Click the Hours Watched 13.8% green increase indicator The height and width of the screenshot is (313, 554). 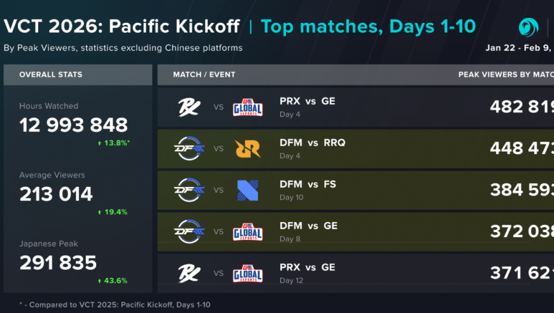pos(113,143)
